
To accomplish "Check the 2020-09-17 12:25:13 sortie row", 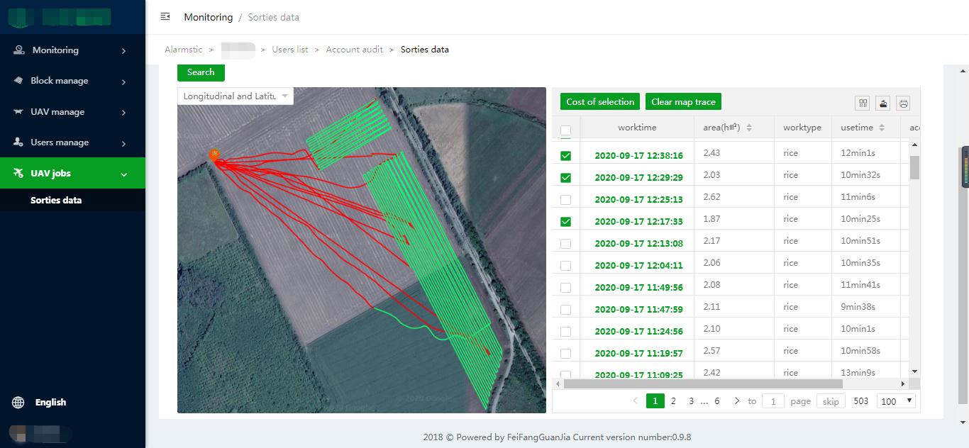I will 565,199.
